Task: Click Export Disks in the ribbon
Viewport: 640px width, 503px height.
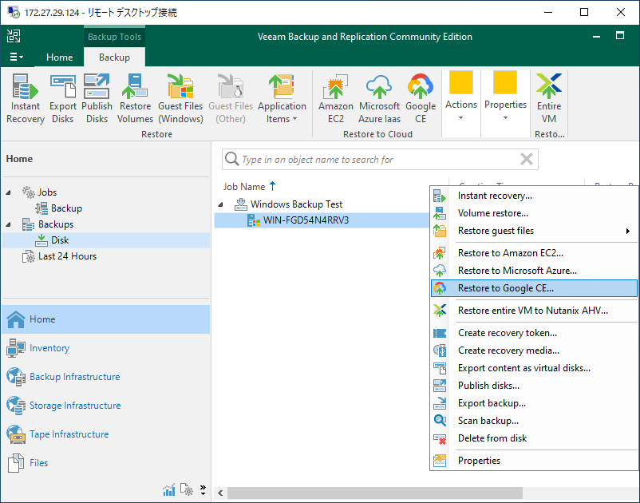Action: pos(63,98)
